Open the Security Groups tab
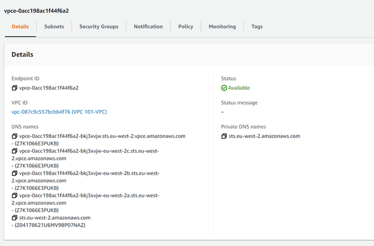The image size is (374, 246). [x=99, y=26]
